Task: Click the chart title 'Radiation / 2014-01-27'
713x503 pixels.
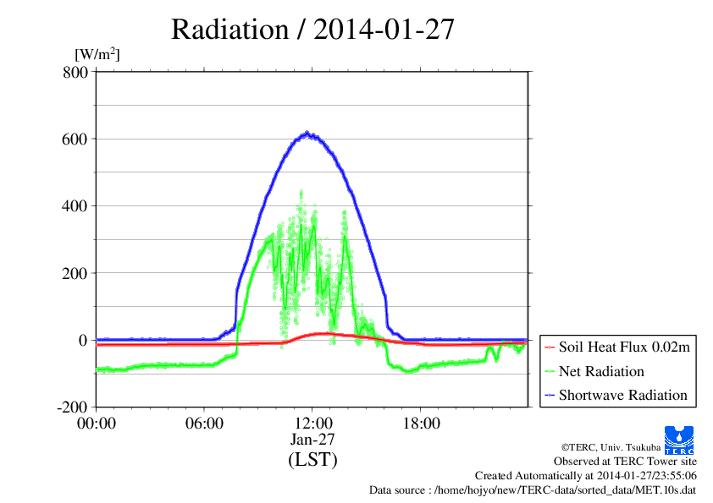Action: (312, 30)
